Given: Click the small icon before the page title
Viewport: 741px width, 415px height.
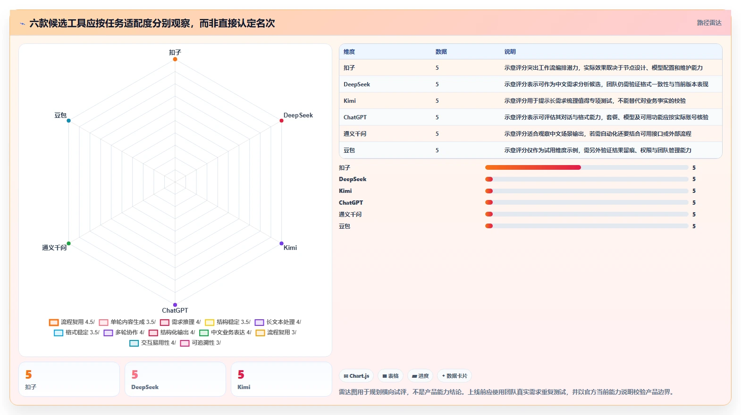Looking at the screenshot, I should coord(22,24).
